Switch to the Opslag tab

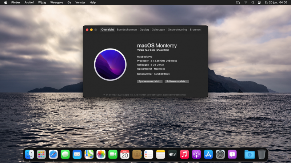pyautogui.click(x=144, y=30)
